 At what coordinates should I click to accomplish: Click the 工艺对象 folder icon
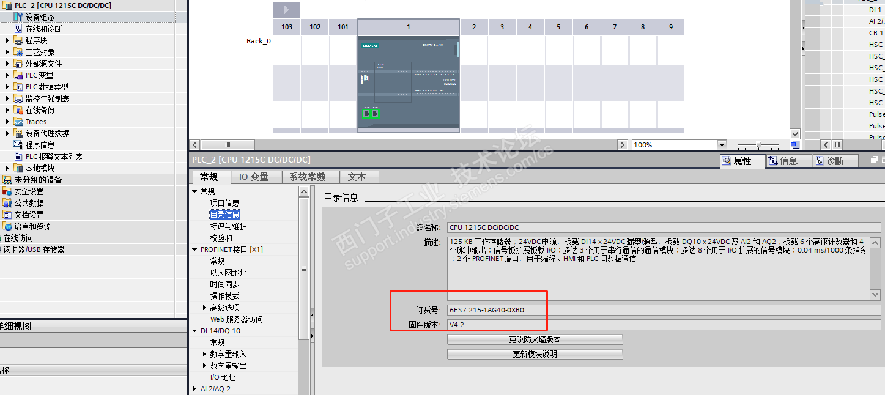point(18,52)
